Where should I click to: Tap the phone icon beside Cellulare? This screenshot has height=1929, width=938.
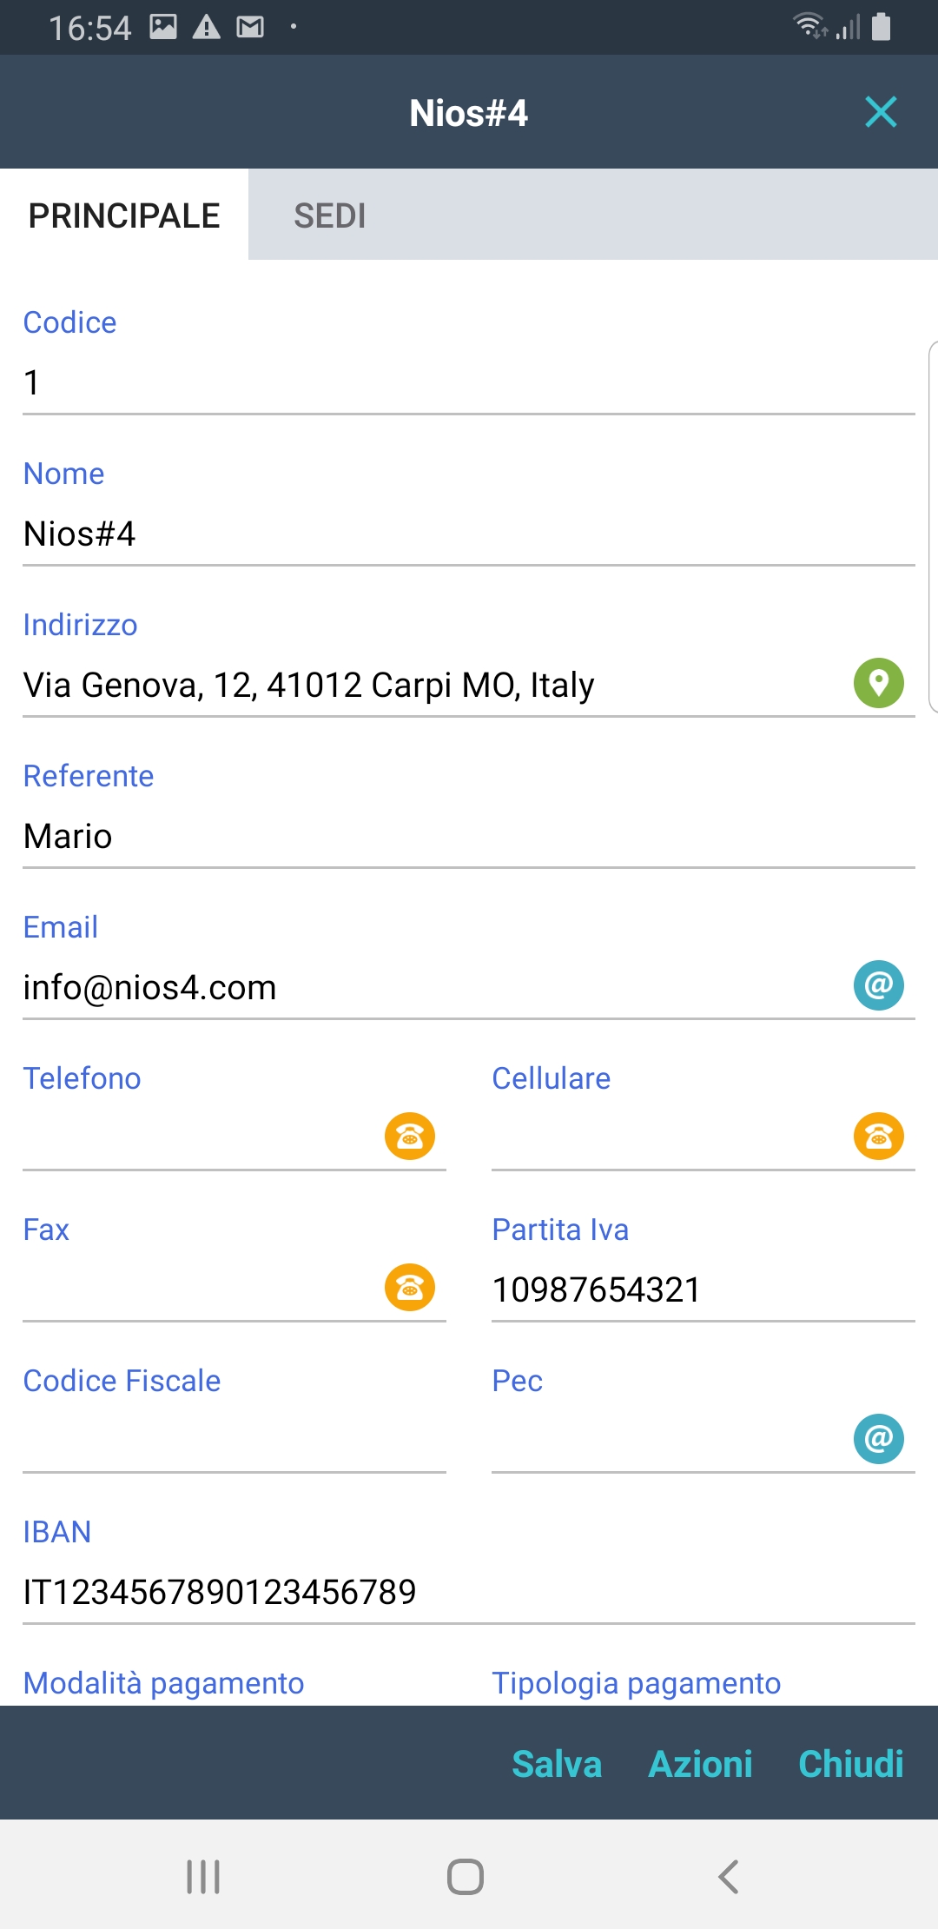pyautogui.click(x=878, y=1136)
